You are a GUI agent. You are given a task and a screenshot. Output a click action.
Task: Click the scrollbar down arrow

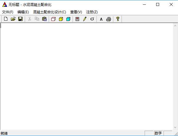(x=175, y=127)
